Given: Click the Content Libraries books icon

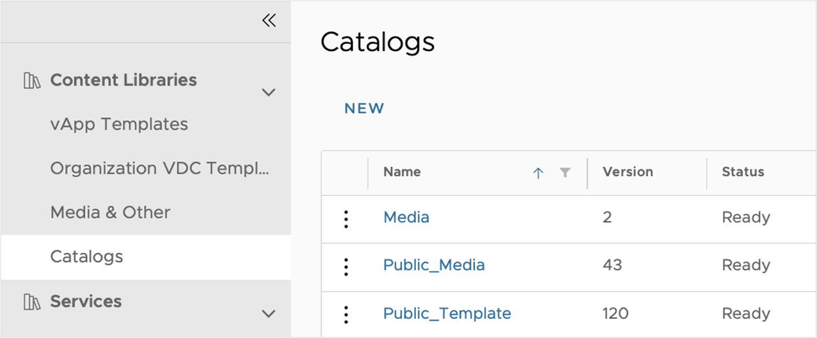Looking at the screenshot, I should click(32, 80).
